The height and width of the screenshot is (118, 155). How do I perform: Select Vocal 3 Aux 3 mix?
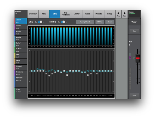(x=21, y=33)
